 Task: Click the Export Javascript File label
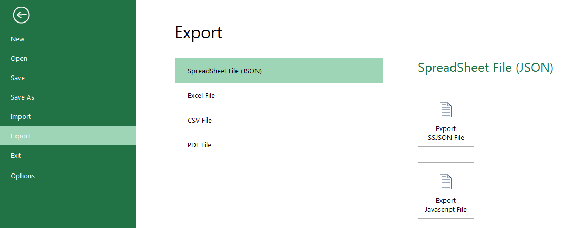pyautogui.click(x=446, y=205)
